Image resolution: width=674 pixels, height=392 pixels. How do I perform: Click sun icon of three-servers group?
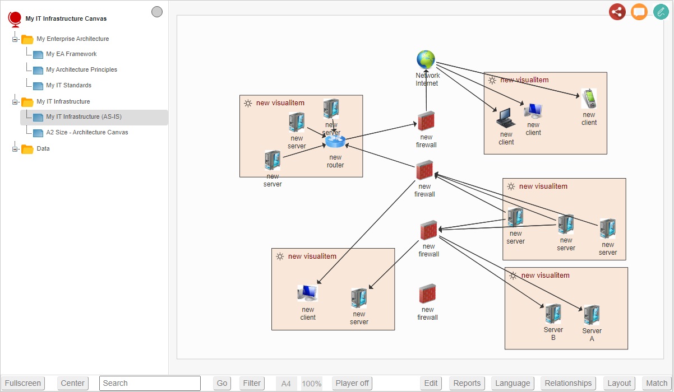[511, 186]
